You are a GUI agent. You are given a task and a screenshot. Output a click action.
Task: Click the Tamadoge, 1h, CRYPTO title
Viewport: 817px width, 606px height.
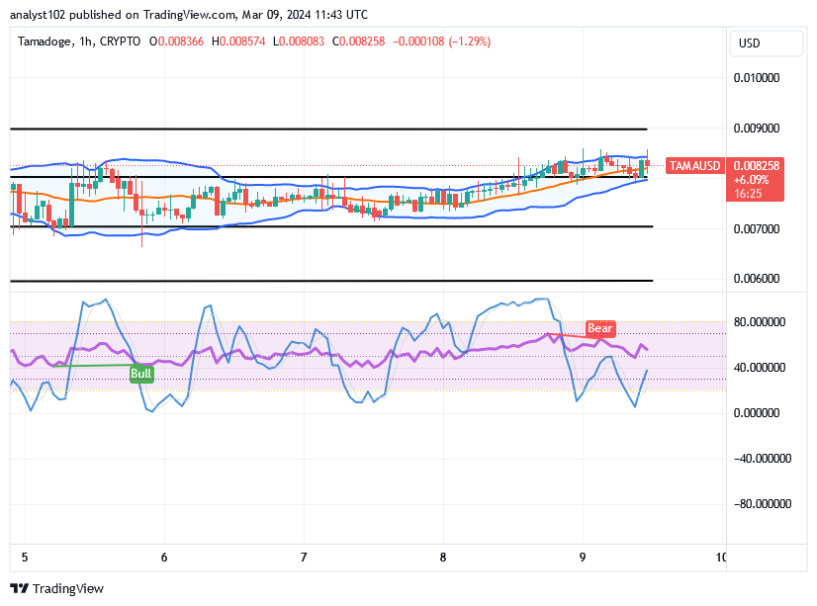click(79, 42)
